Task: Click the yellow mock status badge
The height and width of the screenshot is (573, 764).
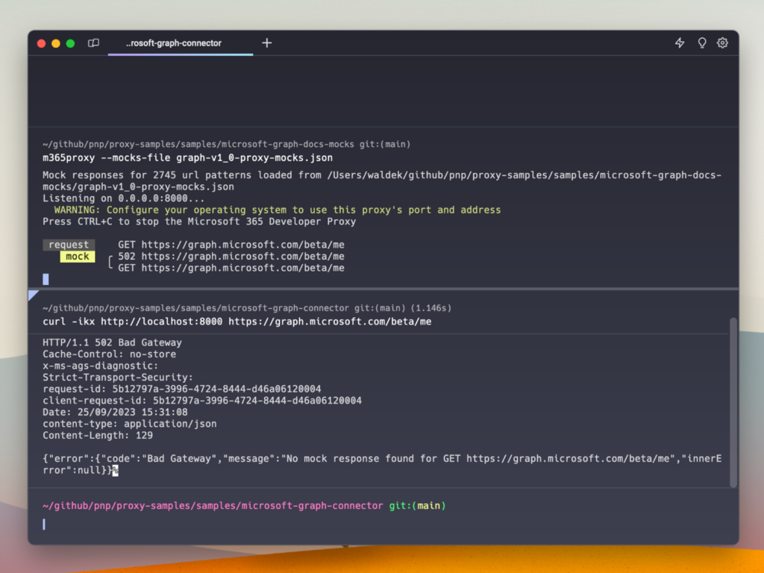Action: pyautogui.click(x=78, y=256)
